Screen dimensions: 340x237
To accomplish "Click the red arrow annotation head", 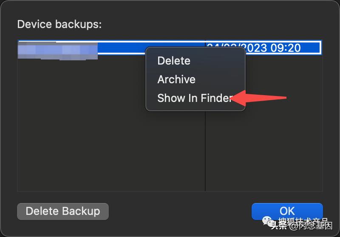I will point(237,98).
